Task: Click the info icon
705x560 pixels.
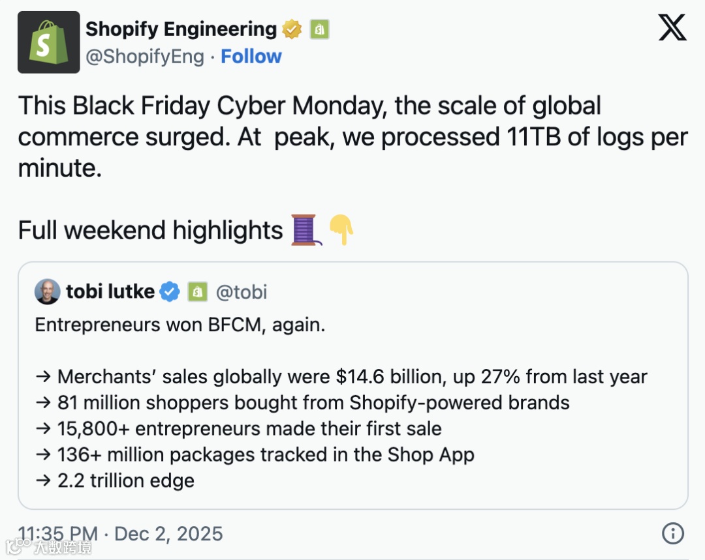Action: coord(672,533)
